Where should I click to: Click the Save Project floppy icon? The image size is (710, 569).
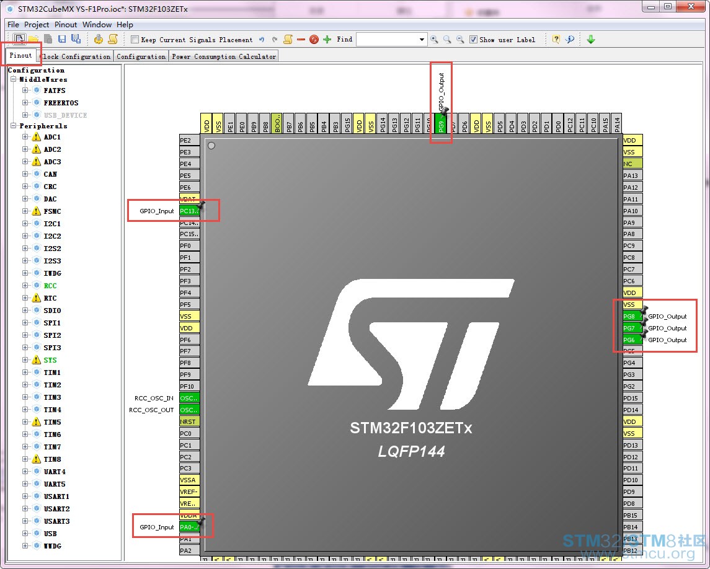point(62,40)
